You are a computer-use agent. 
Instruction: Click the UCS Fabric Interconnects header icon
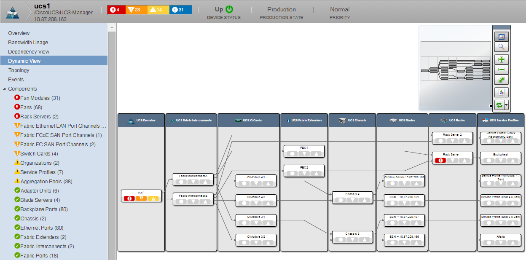tap(172, 120)
